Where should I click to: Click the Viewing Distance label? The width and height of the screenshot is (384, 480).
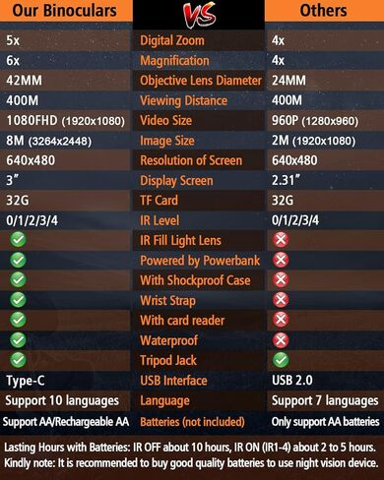(183, 101)
